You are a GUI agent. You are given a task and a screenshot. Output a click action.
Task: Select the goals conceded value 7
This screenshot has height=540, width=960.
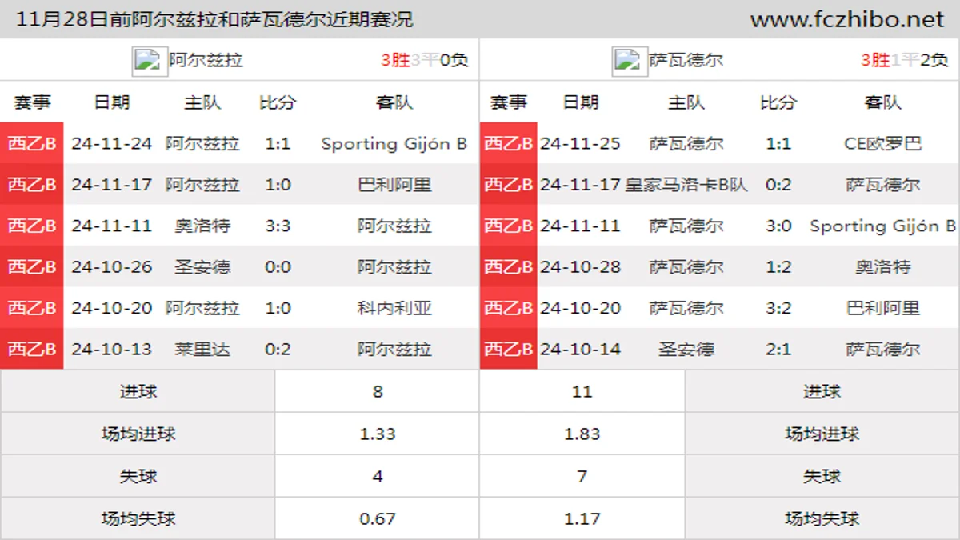tap(582, 477)
